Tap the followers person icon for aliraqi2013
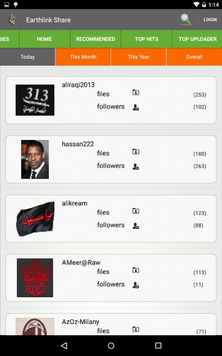The width and height of the screenshot is (222, 356). click(136, 107)
